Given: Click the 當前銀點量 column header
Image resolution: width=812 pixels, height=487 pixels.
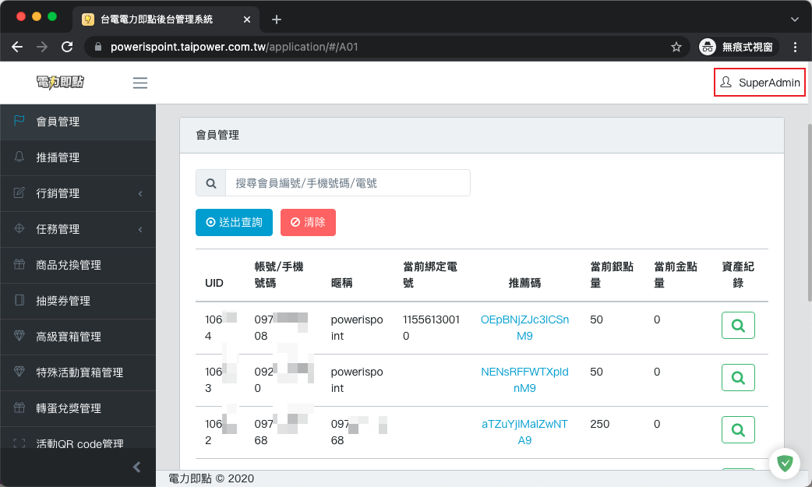Looking at the screenshot, I should click(x=612, y=274).
